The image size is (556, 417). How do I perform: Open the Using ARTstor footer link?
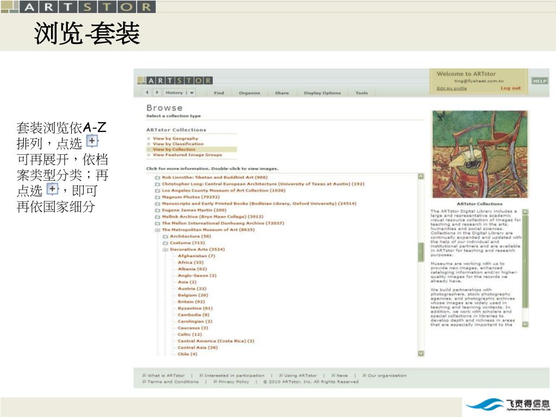(x=300, y=376)
